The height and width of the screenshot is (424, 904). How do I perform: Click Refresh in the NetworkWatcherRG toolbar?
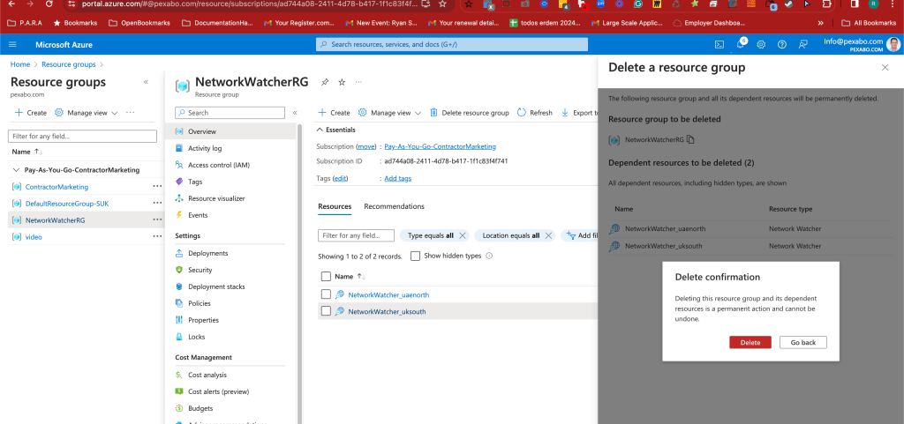tap(534, 113)
